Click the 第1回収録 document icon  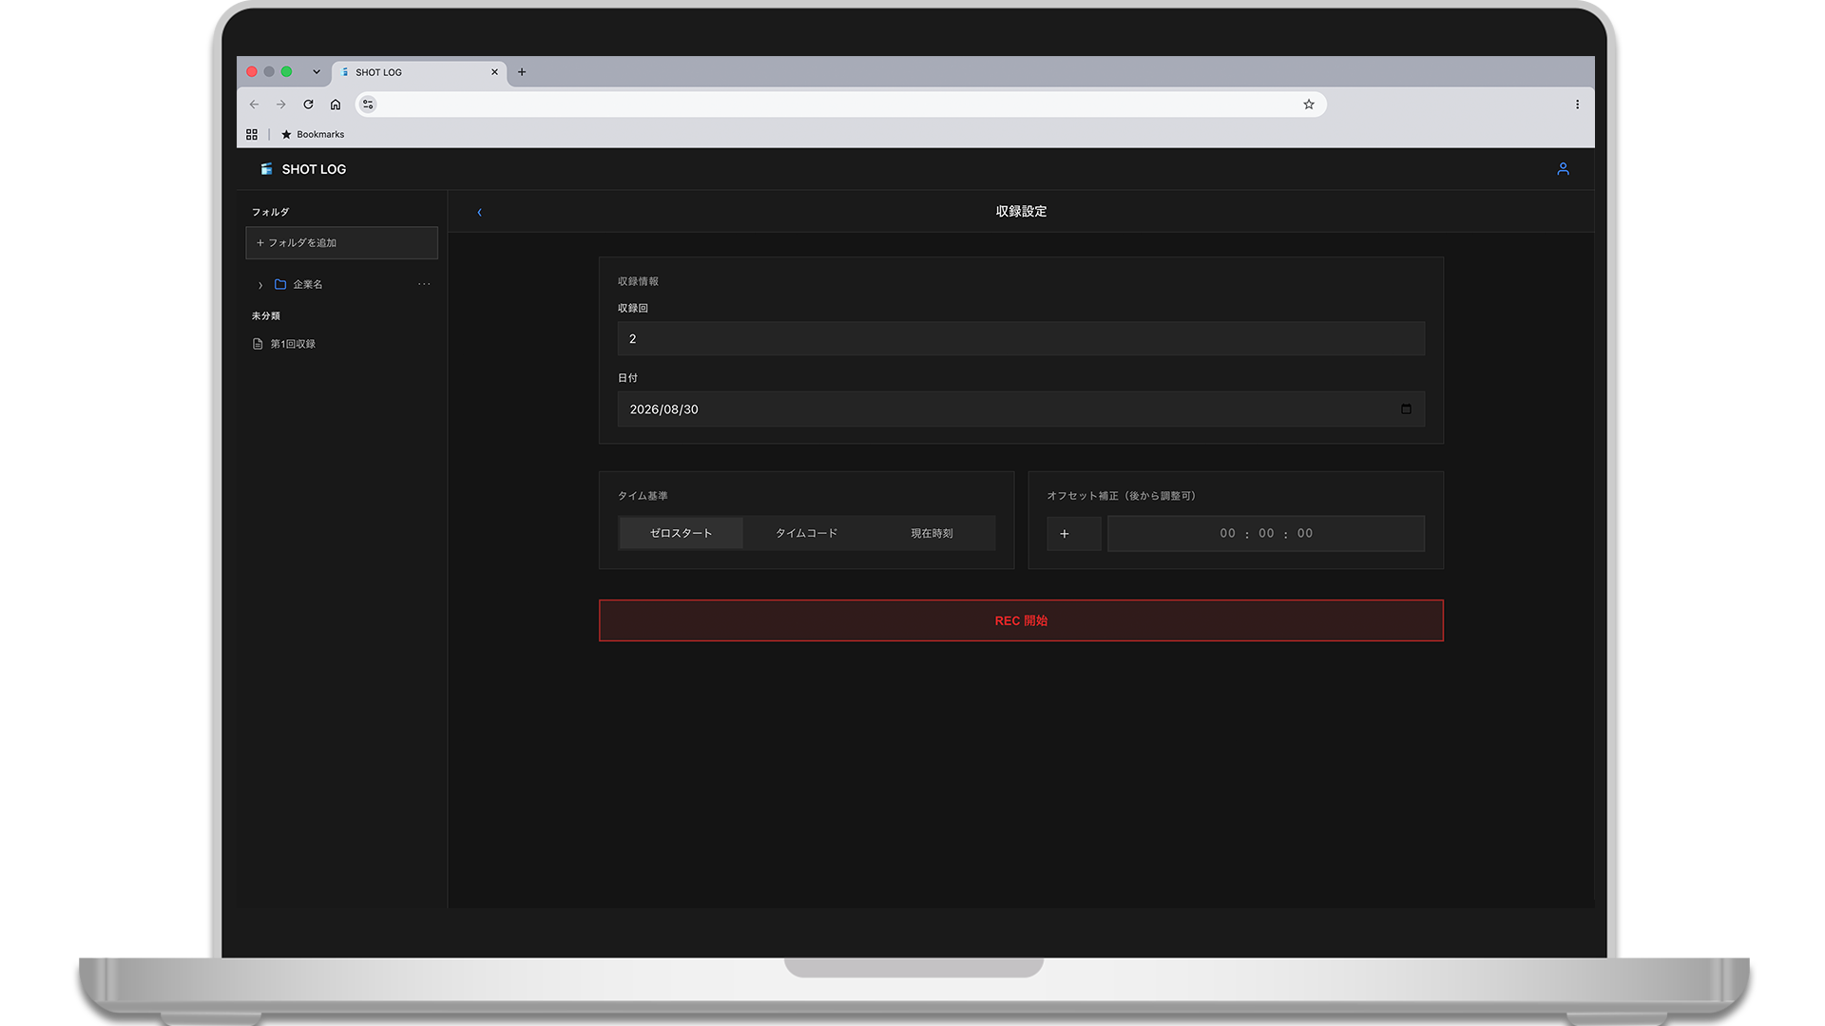click(x=258, y=344)
